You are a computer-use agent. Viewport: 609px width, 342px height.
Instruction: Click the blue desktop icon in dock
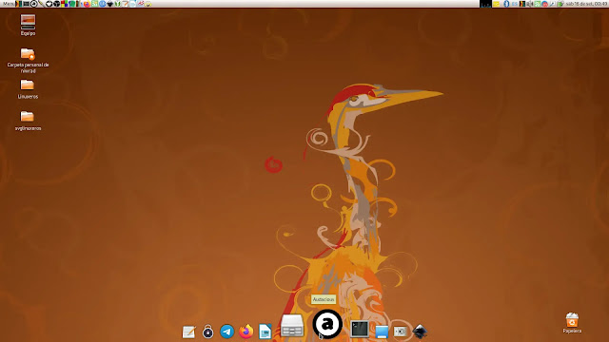tap(382, 332)
